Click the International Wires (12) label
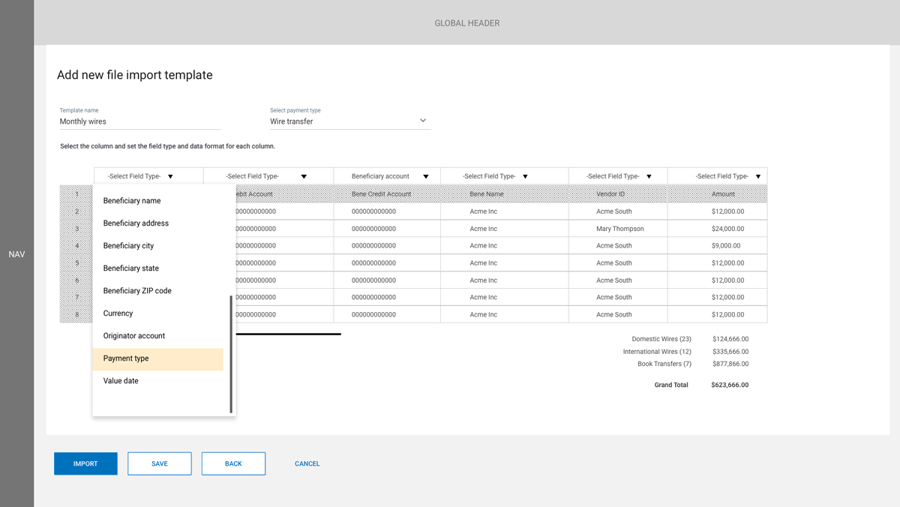This screenshot has width=900, height=507. (x=657, y=352)
